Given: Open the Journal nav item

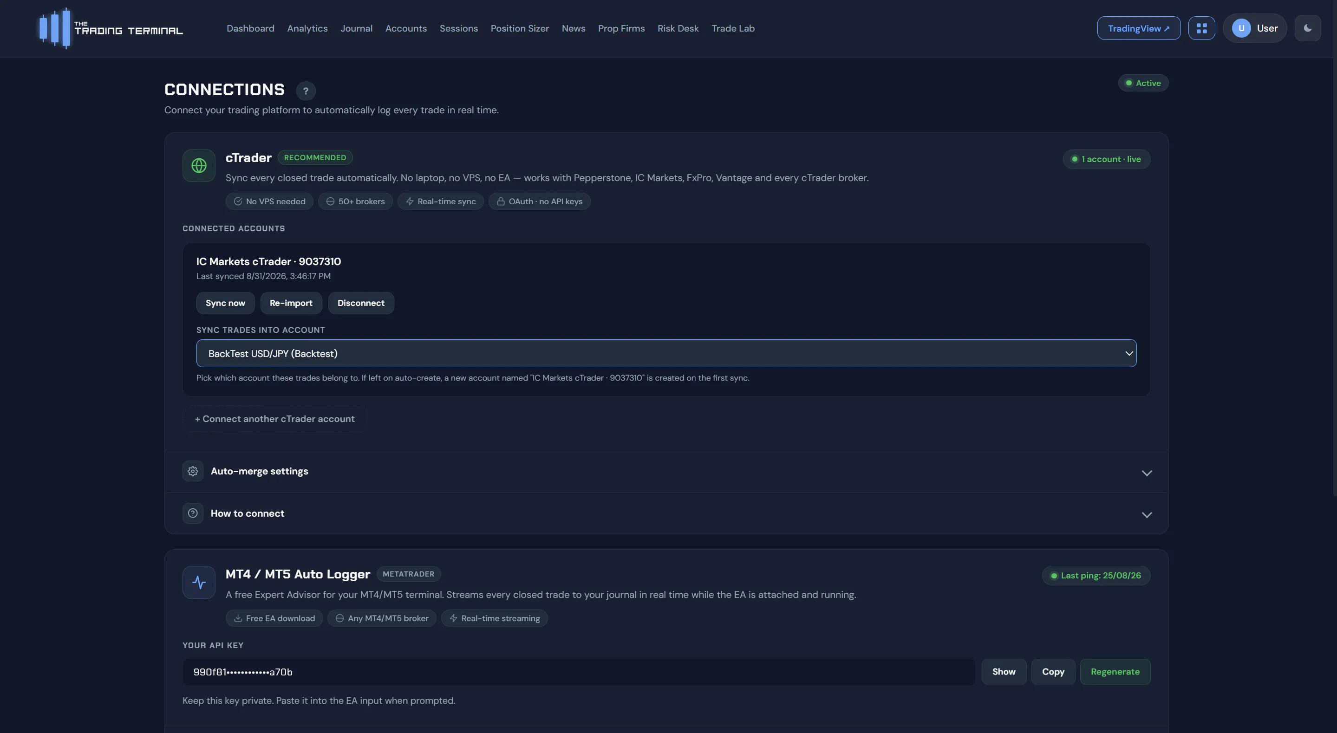Looking at the screenshot, I should click(x=356, y=28).
